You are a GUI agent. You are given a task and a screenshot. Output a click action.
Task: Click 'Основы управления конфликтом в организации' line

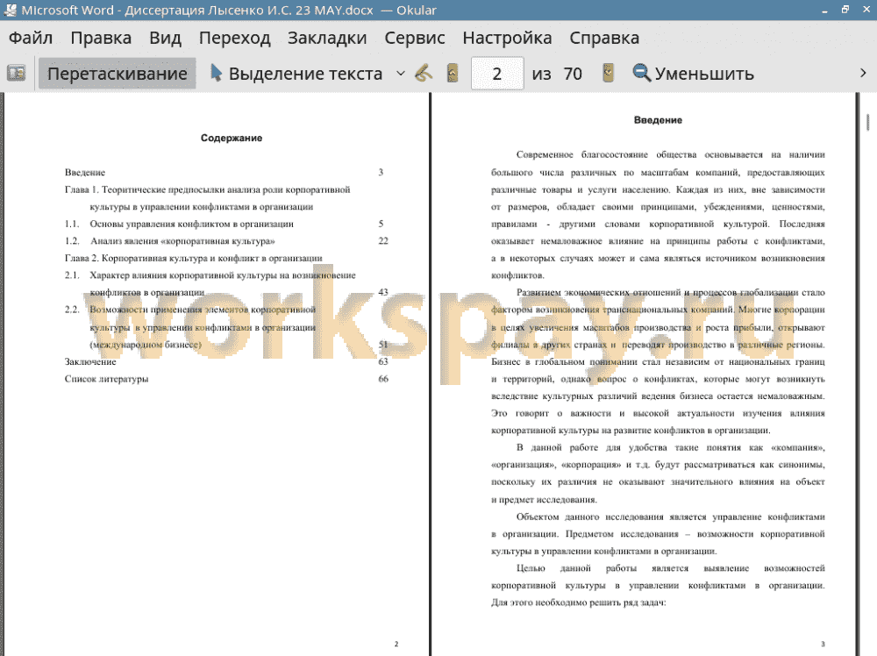click(x=192, y=224)
